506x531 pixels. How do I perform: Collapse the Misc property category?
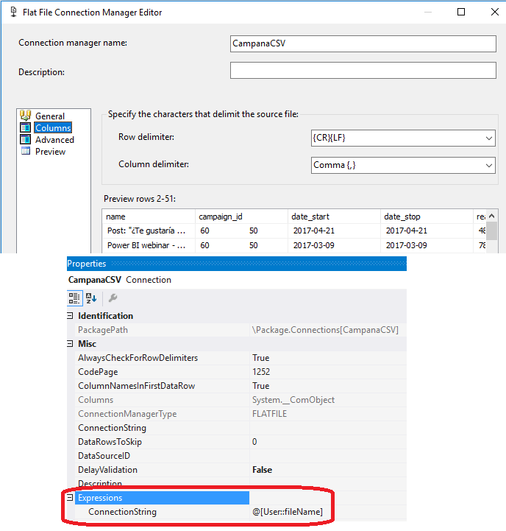tap(72, 344)
